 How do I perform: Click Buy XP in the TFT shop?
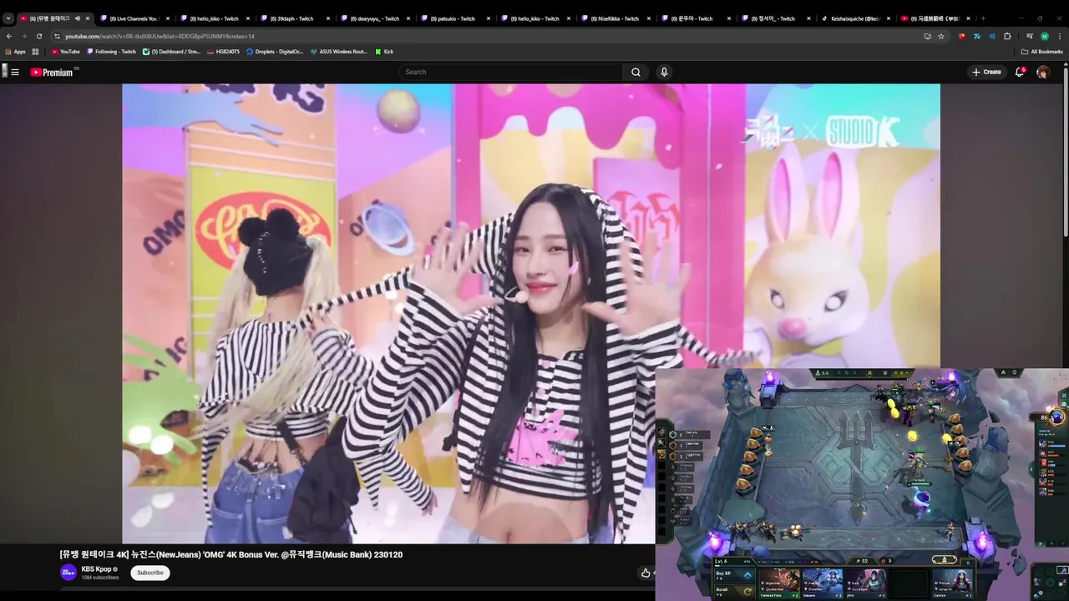[734, 575]
